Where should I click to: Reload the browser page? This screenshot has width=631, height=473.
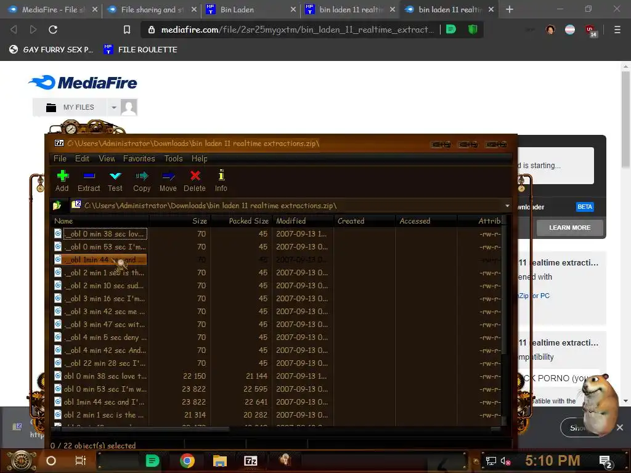[x=53, y=30]
